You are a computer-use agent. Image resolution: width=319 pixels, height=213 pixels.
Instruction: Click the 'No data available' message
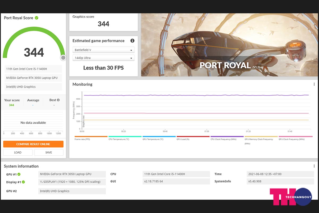[33, 123]
